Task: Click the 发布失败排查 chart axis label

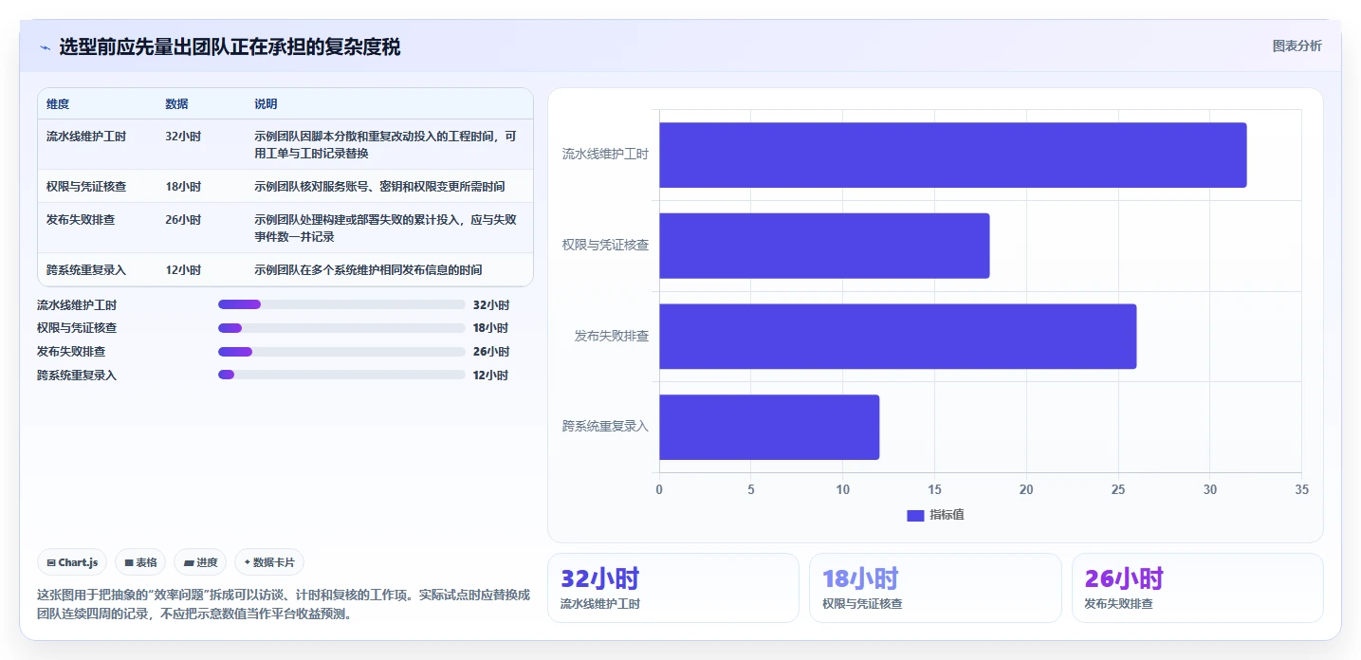Action: coord(611,336)
